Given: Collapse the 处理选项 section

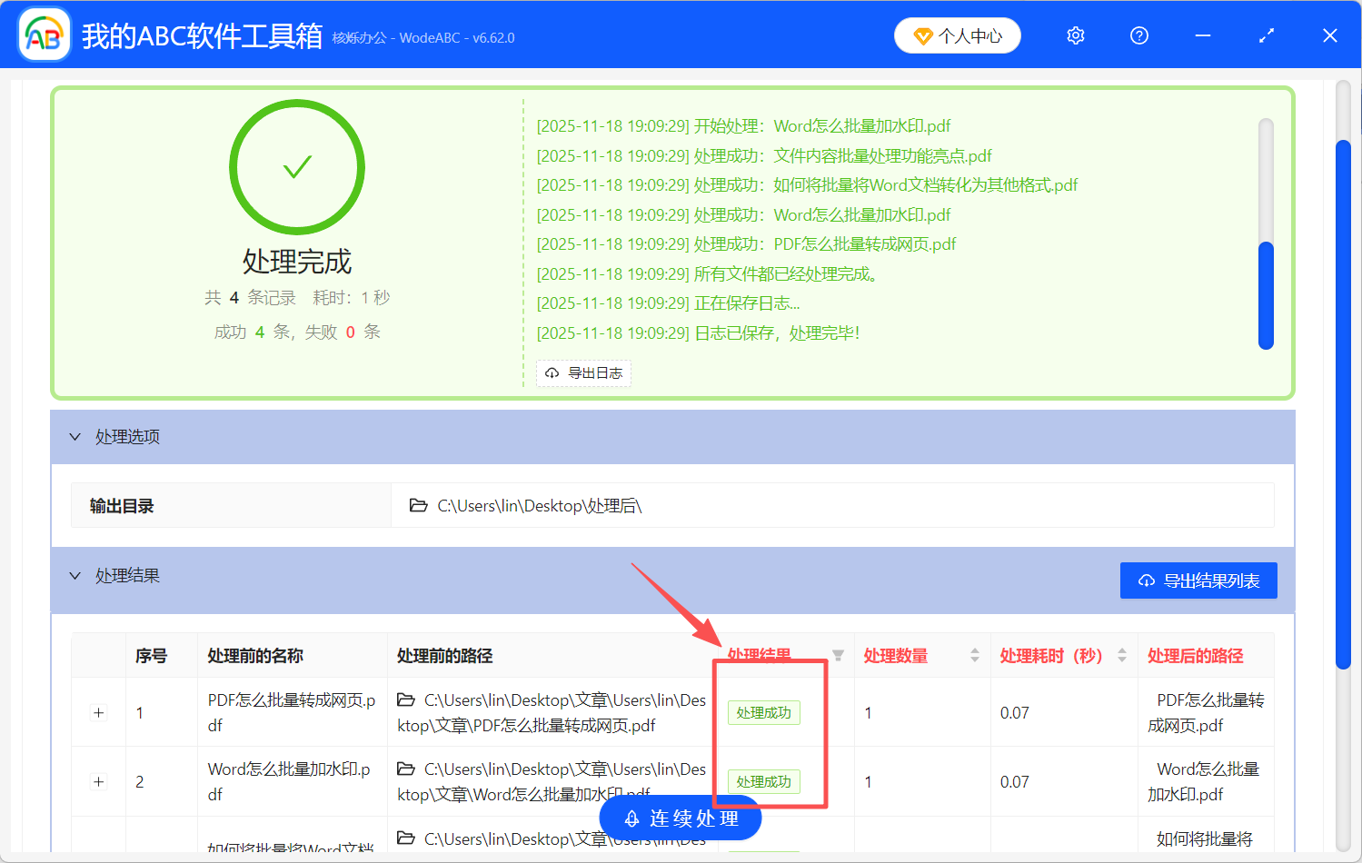Looking at the screenshot, I should click(75, 436).
